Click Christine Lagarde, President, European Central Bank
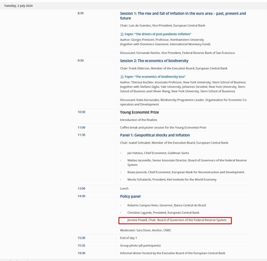This screenshot has width=267, height=261. pyautogui.click(x=163, y=213)
